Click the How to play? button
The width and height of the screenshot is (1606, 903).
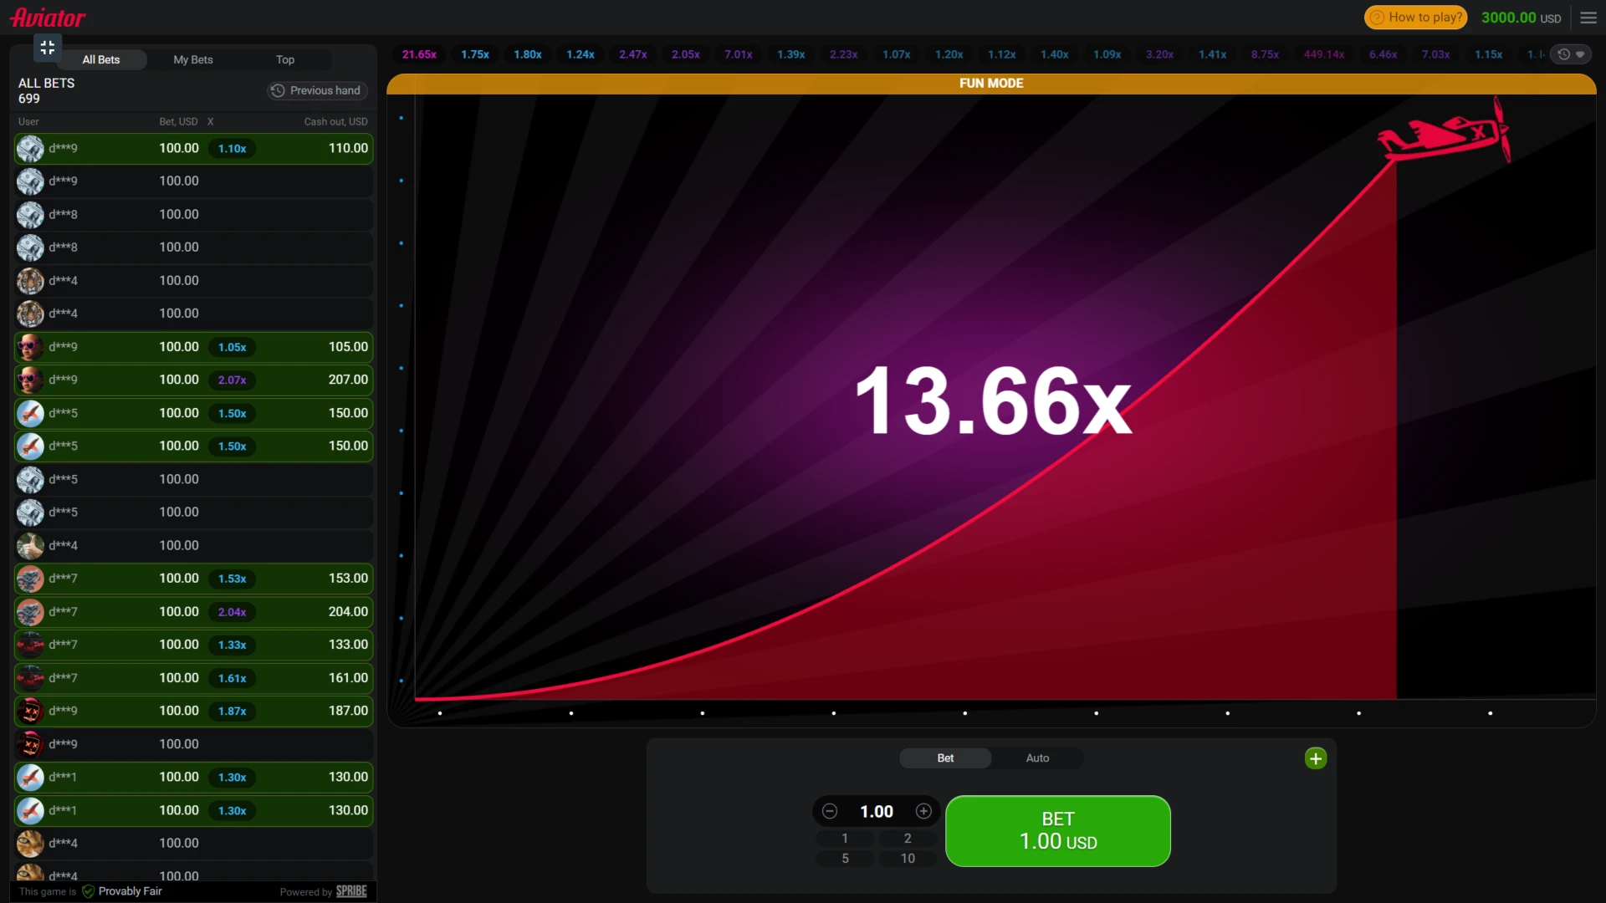[1415, 18]
